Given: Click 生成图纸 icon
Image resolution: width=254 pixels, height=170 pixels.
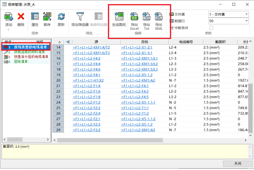Looking at the screenshot, I should pos(119,17).
